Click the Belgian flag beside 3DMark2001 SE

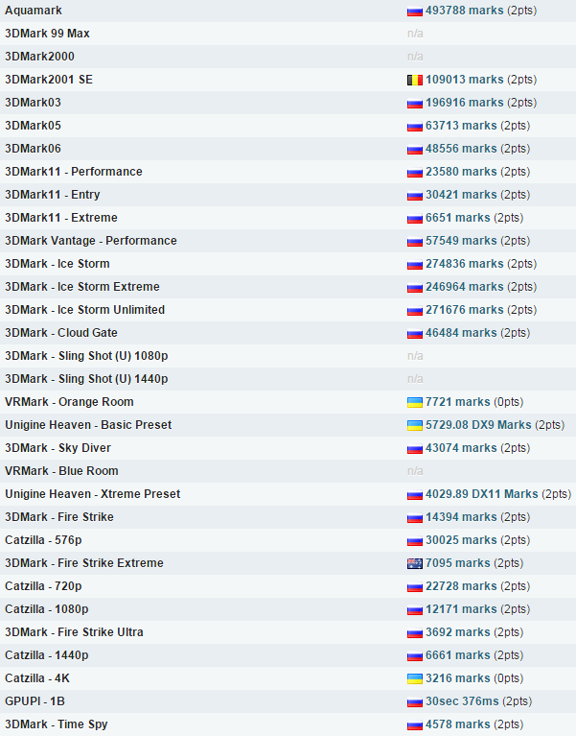tap(415, 80)
